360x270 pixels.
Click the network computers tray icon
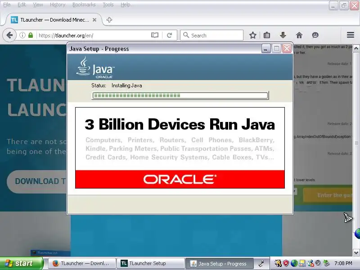302,263
